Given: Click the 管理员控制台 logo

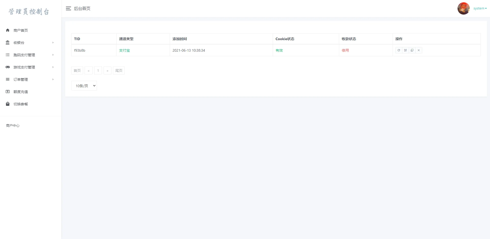Looking at the screenshot, I should 29,12.
